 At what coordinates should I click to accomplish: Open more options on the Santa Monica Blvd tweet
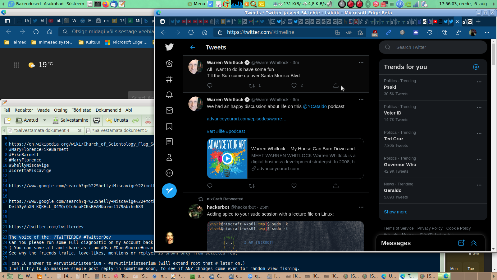(x=361, y=63)
